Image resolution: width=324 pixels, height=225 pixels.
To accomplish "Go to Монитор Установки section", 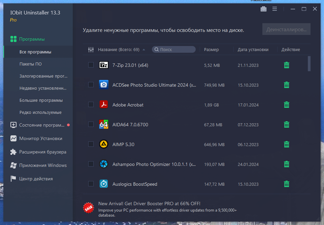I will pos(38,138).
